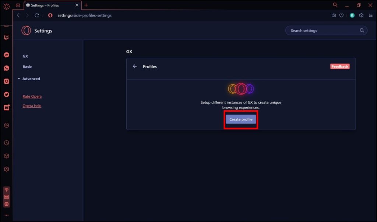
Task: Open the CPU limiter sidebar icon
Action: tap(7, 204)
